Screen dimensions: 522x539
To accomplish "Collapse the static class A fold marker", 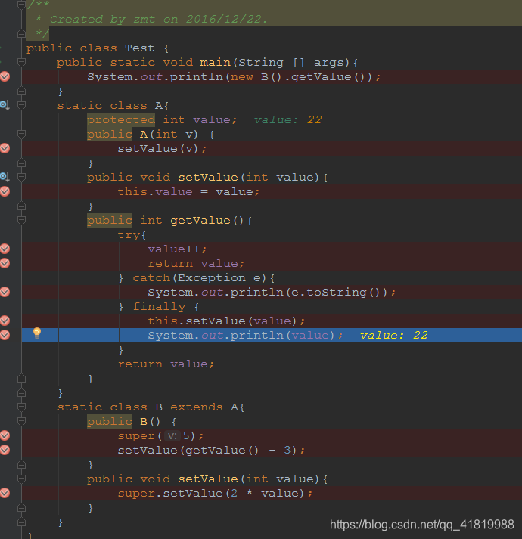I will (x=21, y=105).
